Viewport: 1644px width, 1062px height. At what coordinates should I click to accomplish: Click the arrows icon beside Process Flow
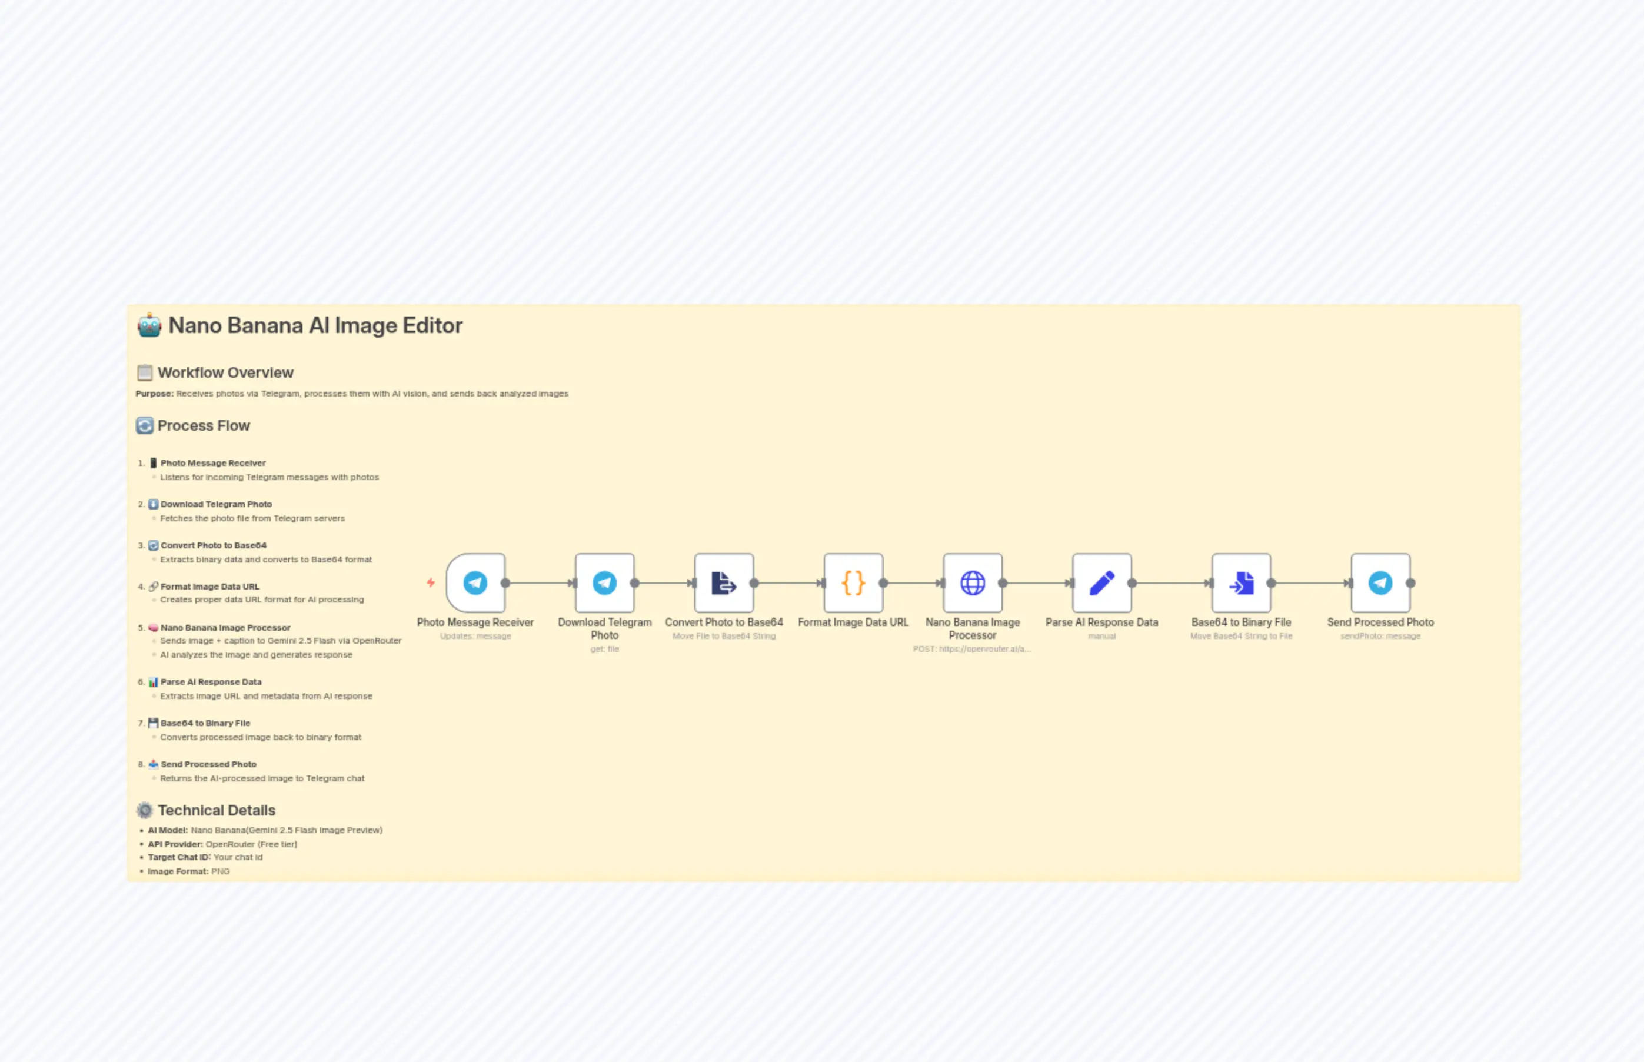[x=144, y=425]
